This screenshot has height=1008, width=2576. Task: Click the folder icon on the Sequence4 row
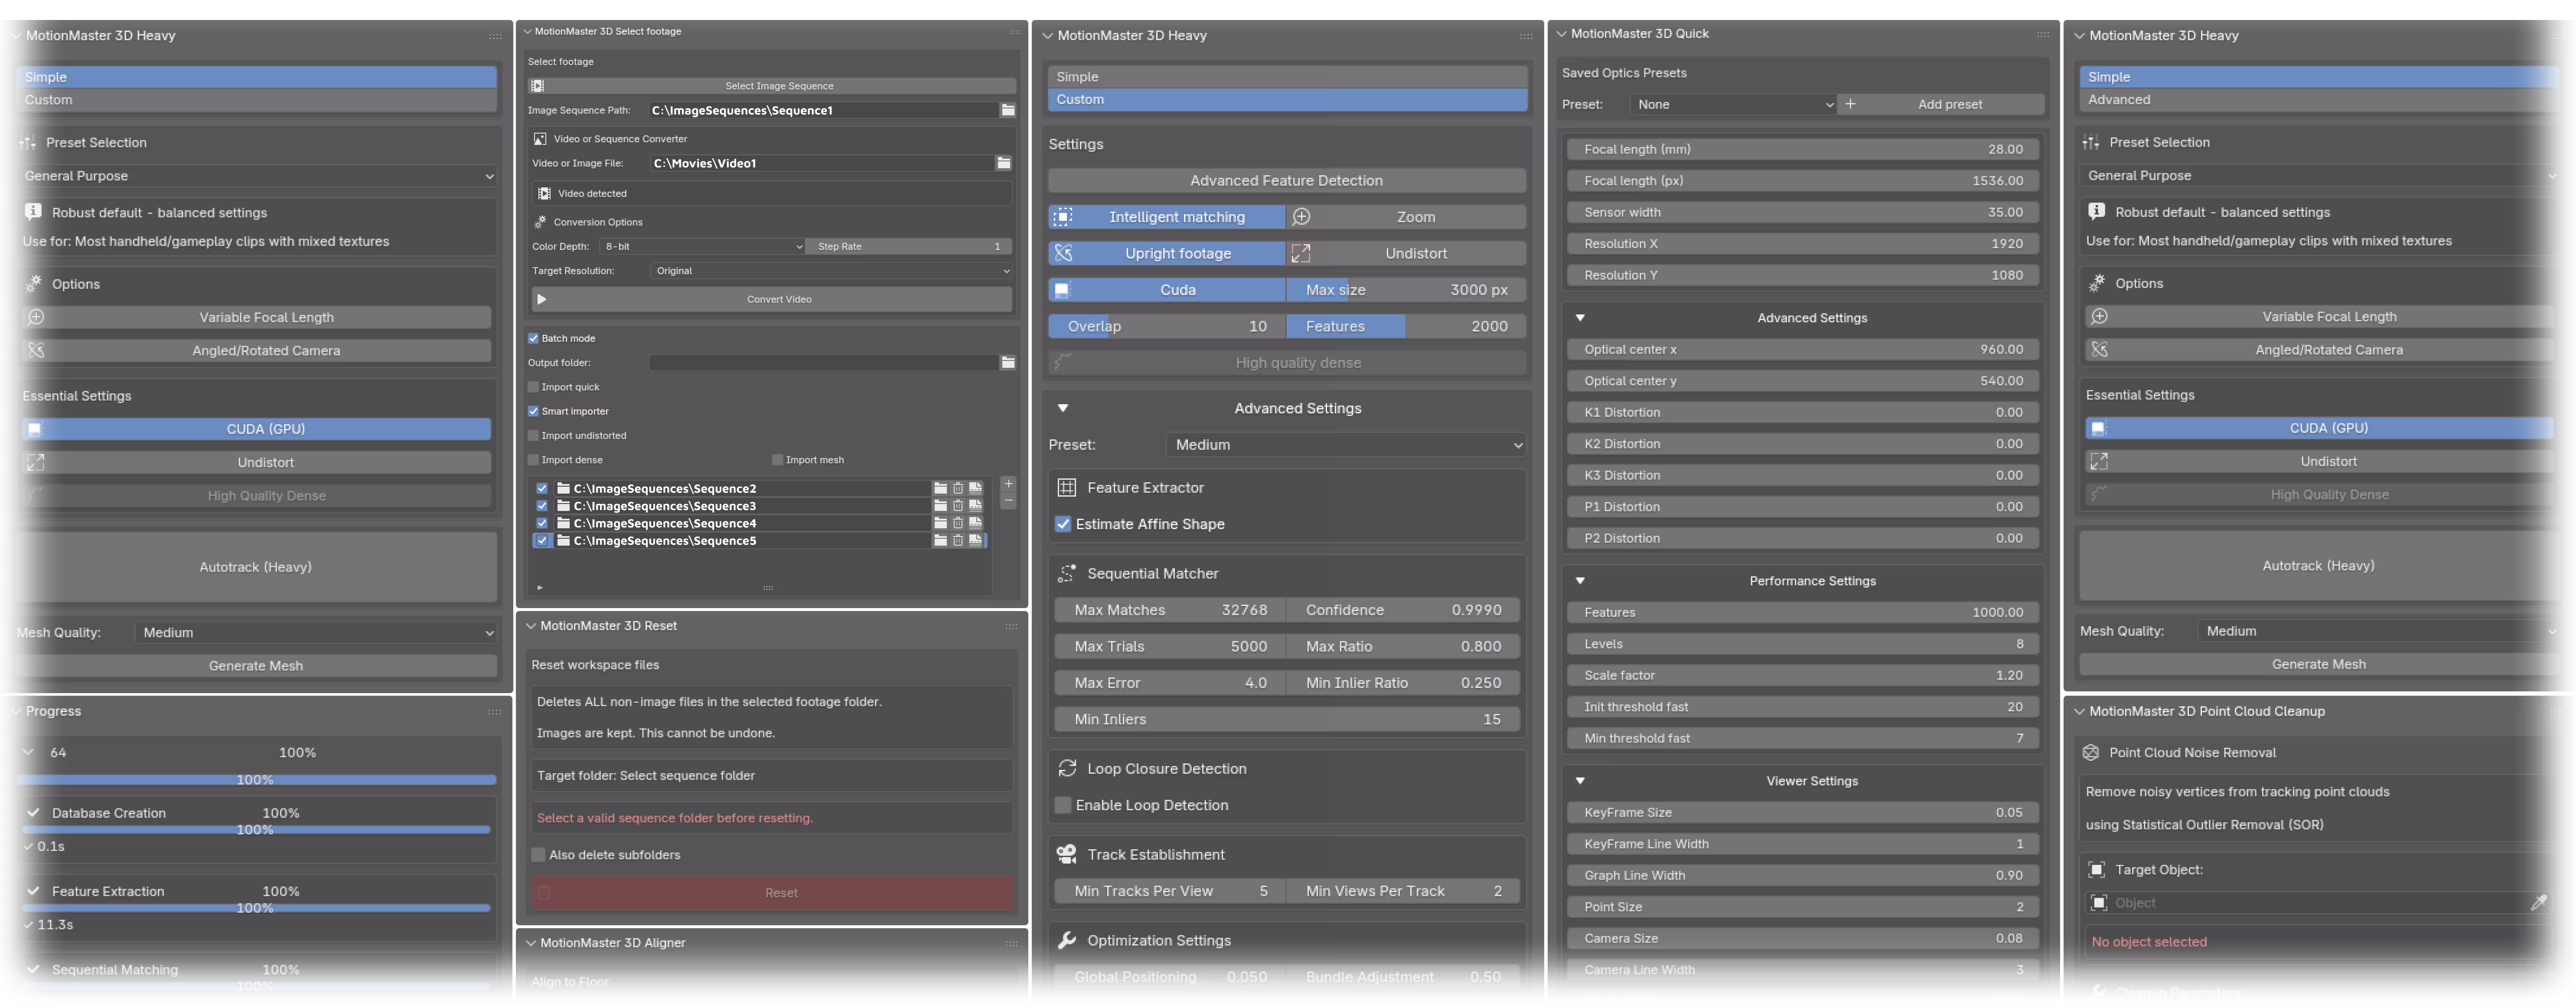[940, 523]
